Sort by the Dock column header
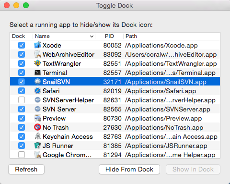The width and height of the screenshot is (230, 184). tap(19, 36)
